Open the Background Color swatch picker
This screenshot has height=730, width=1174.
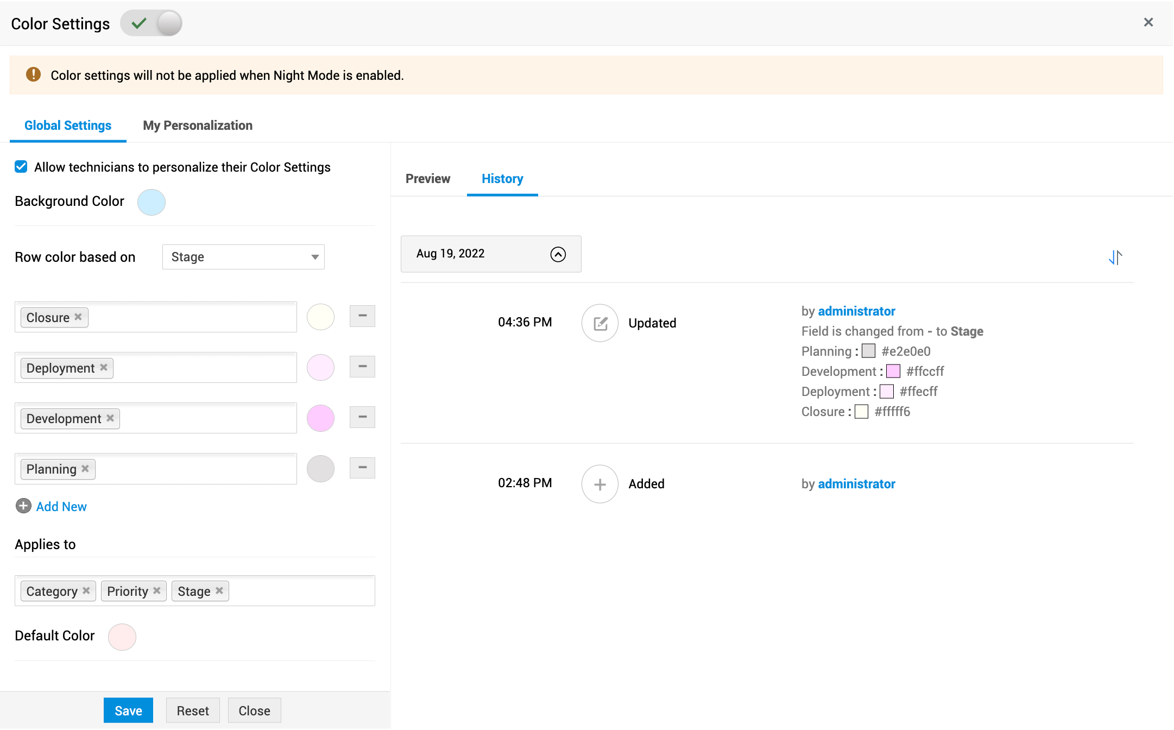pos(152,202)
